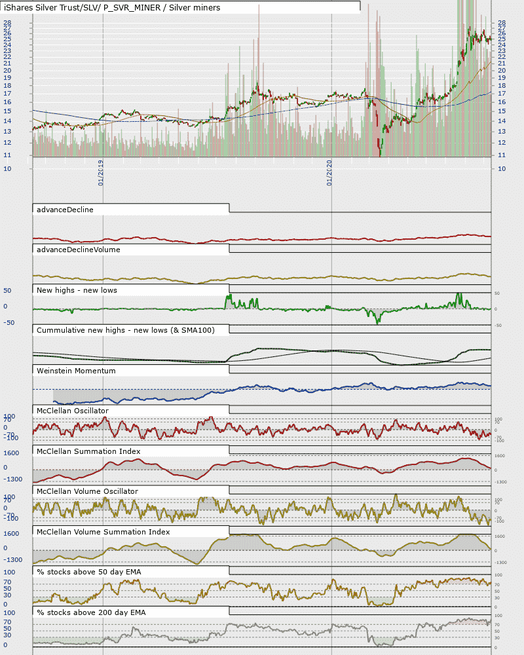Click the left price axis value 10
Screen dimensions: 524x655
coord(7,169)
